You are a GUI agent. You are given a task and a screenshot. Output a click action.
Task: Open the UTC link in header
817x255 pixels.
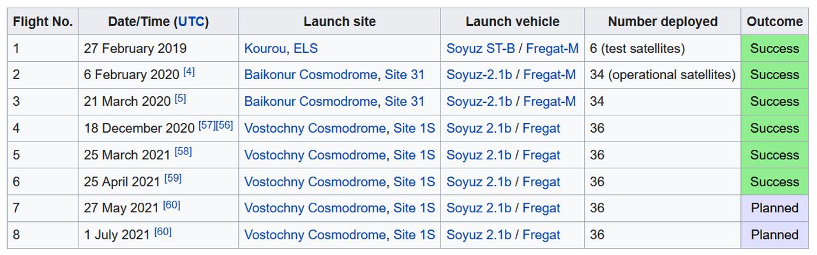pos(191,22)
